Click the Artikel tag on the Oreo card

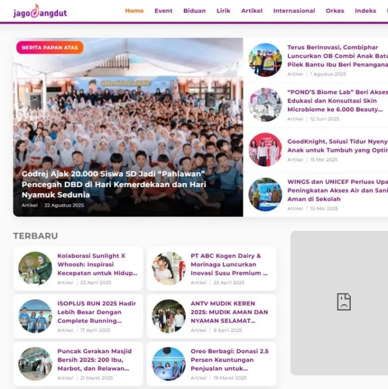[x=198, y=378]
